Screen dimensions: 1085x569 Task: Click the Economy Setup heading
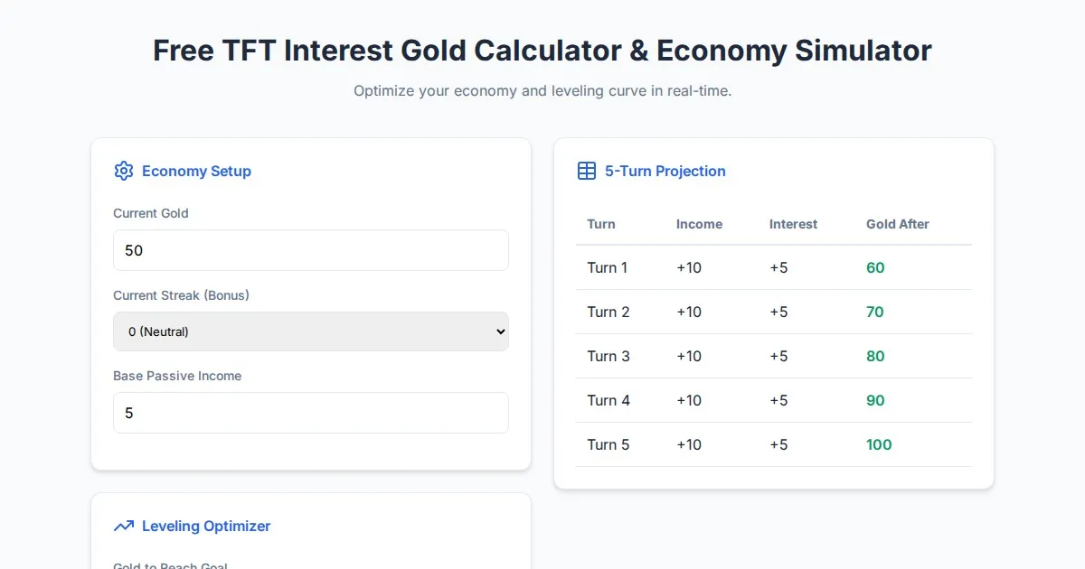click(x=196, y=171)
